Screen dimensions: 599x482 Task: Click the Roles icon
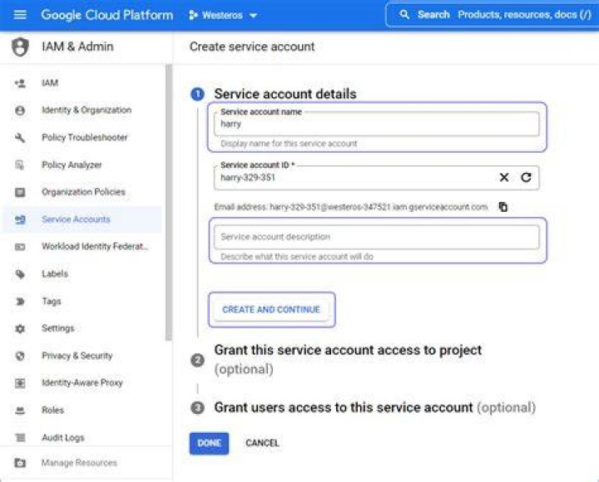pos(20,411)
